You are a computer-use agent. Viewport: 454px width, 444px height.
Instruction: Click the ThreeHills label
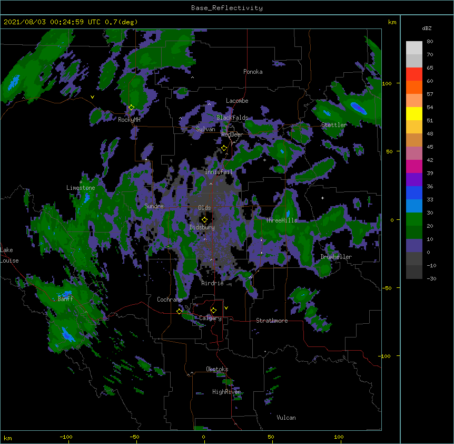click(x=281, y=220)
